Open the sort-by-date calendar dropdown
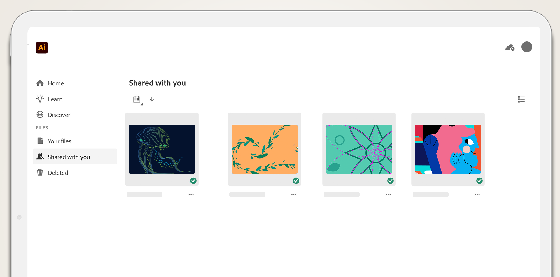The width and height of the screenshot is (560, 277). (137, 99)
